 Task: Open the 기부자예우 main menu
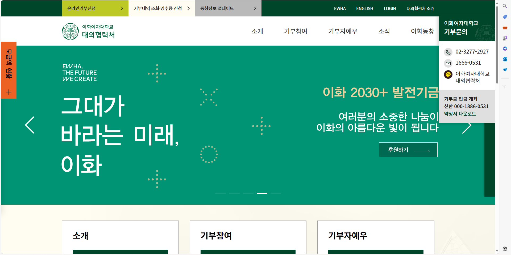click(343, 31)
